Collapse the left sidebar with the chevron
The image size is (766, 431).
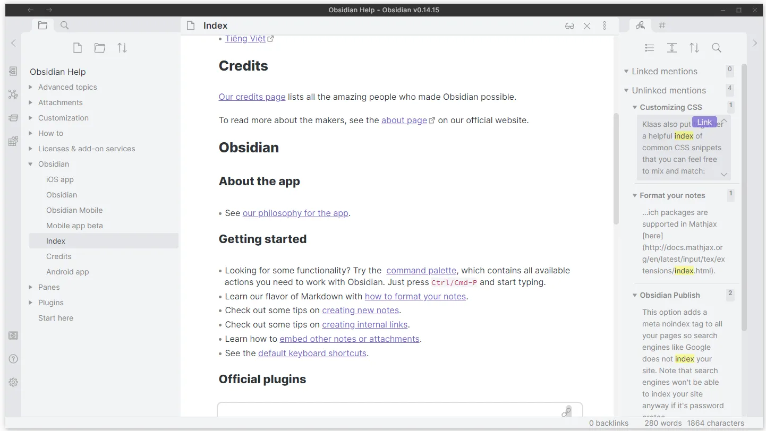point(13,43)
